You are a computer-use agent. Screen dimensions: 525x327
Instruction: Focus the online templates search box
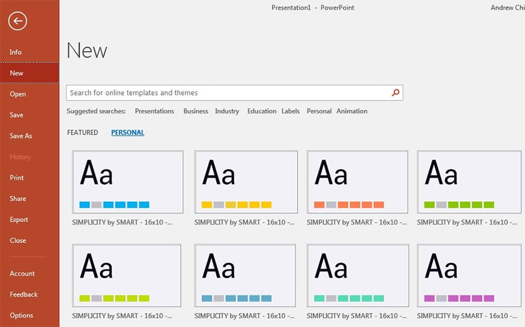pos(227,93)
